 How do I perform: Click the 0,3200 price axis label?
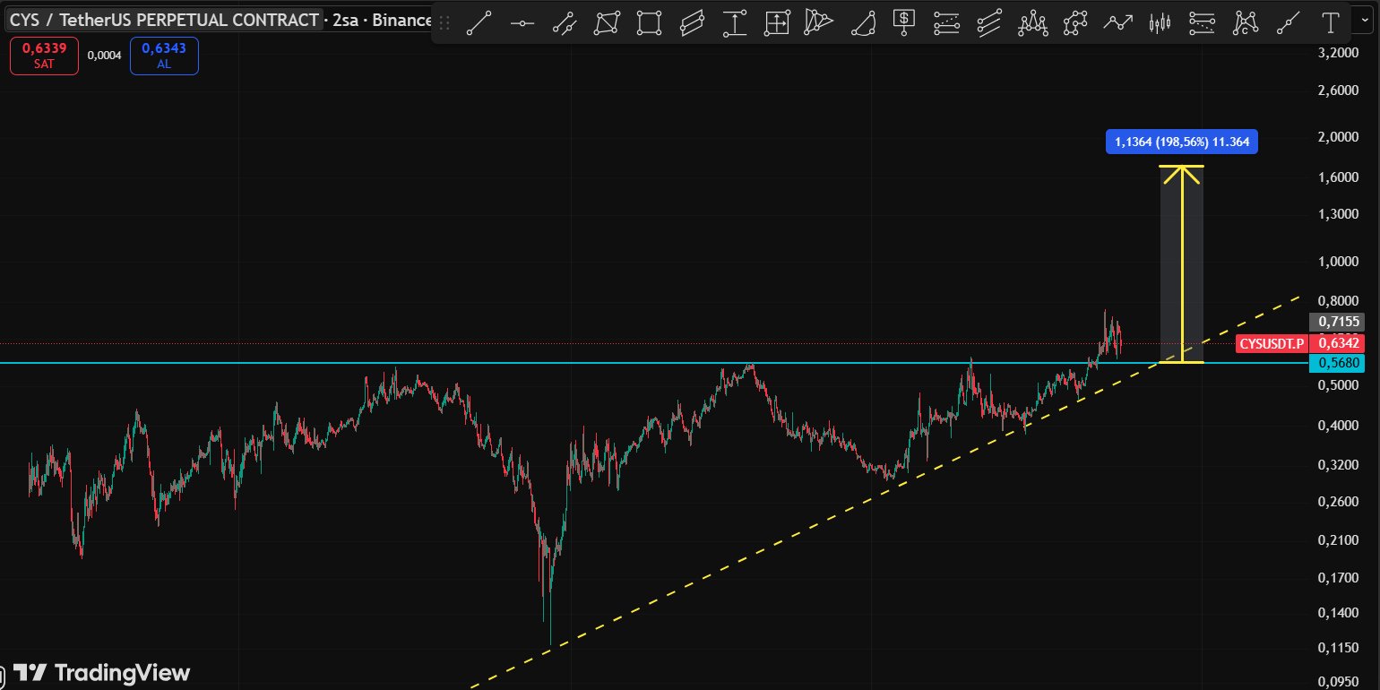tap(1339, 466)
